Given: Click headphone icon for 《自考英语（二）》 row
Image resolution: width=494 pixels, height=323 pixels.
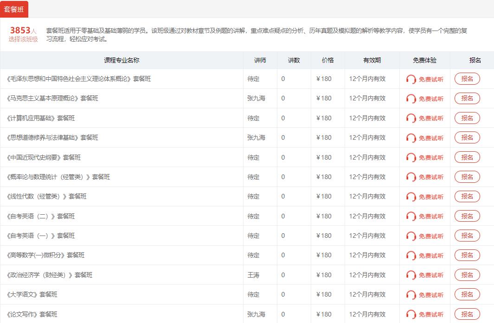Looking at the screenshot, I should (x=411, y=217).
